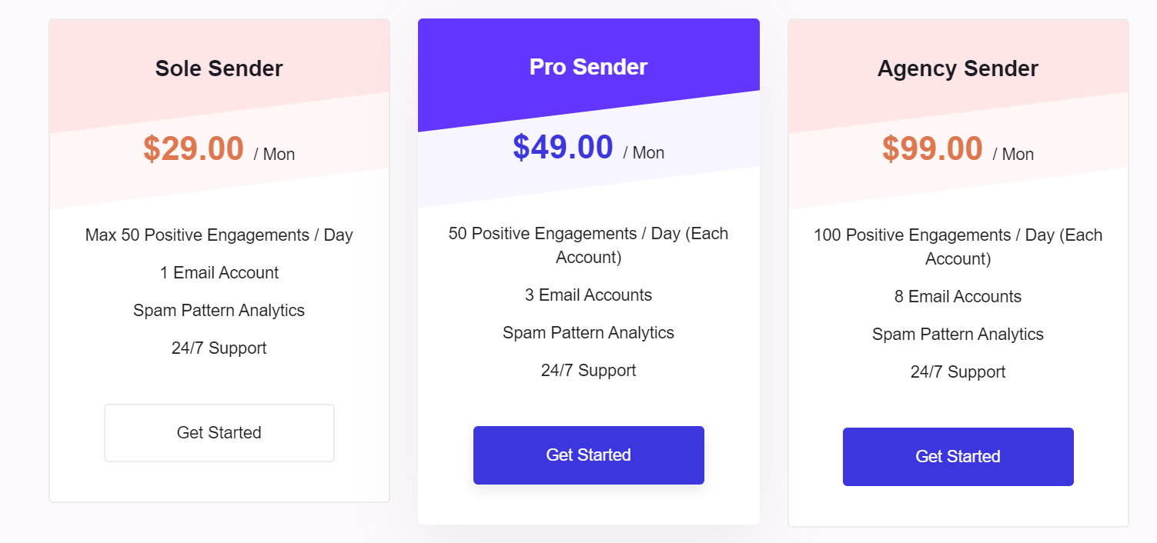The image size is (1157, 543).
Task: Click Spam Pattern Analytics in Pro Sender card
Action: point(588,332)
